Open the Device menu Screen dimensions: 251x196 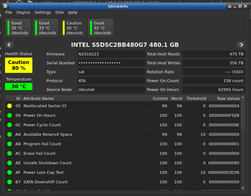[x=23, y=13]
